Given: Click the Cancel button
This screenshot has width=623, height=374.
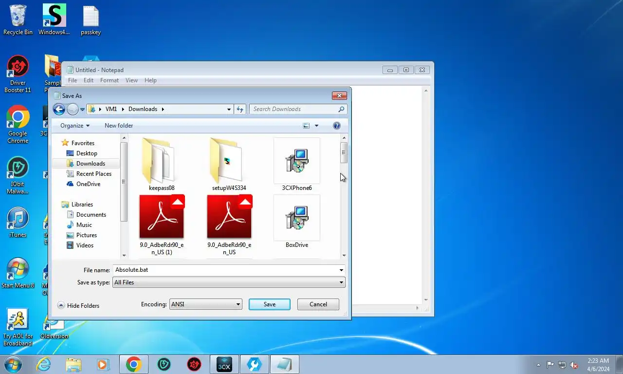Looking at the screenshot, I should [x=318, y=304].
